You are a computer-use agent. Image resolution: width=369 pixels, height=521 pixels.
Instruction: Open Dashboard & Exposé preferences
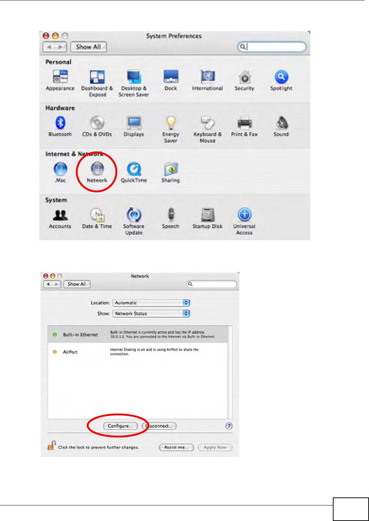pos(97,77)
